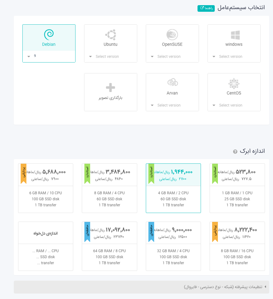Click the windows label text
This screenshot has width=273, height=299.
click(x=234, y=44)
